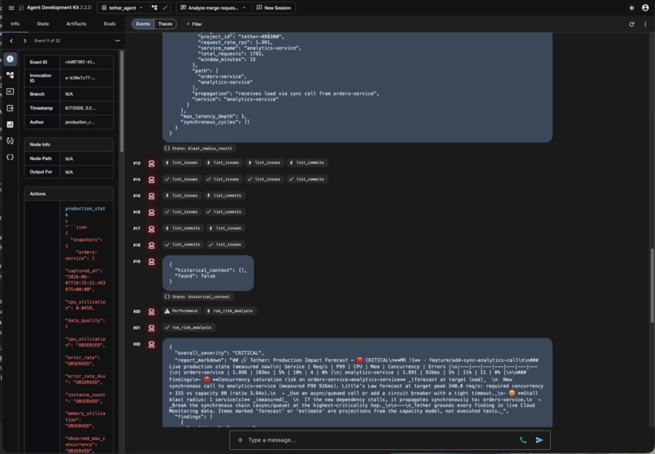Switch to the Artifacts tab

[76, 24]
